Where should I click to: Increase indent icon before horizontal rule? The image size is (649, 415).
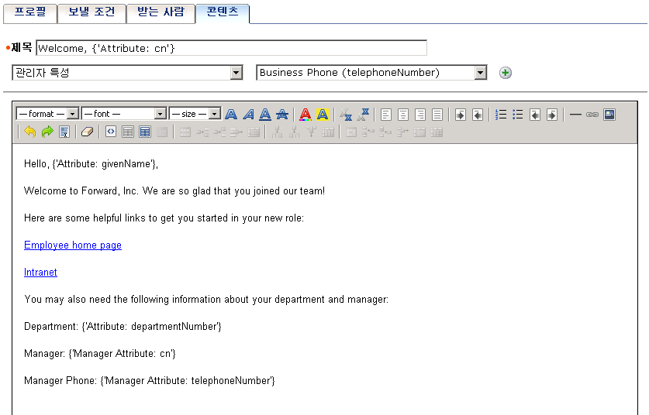point(552,115)
